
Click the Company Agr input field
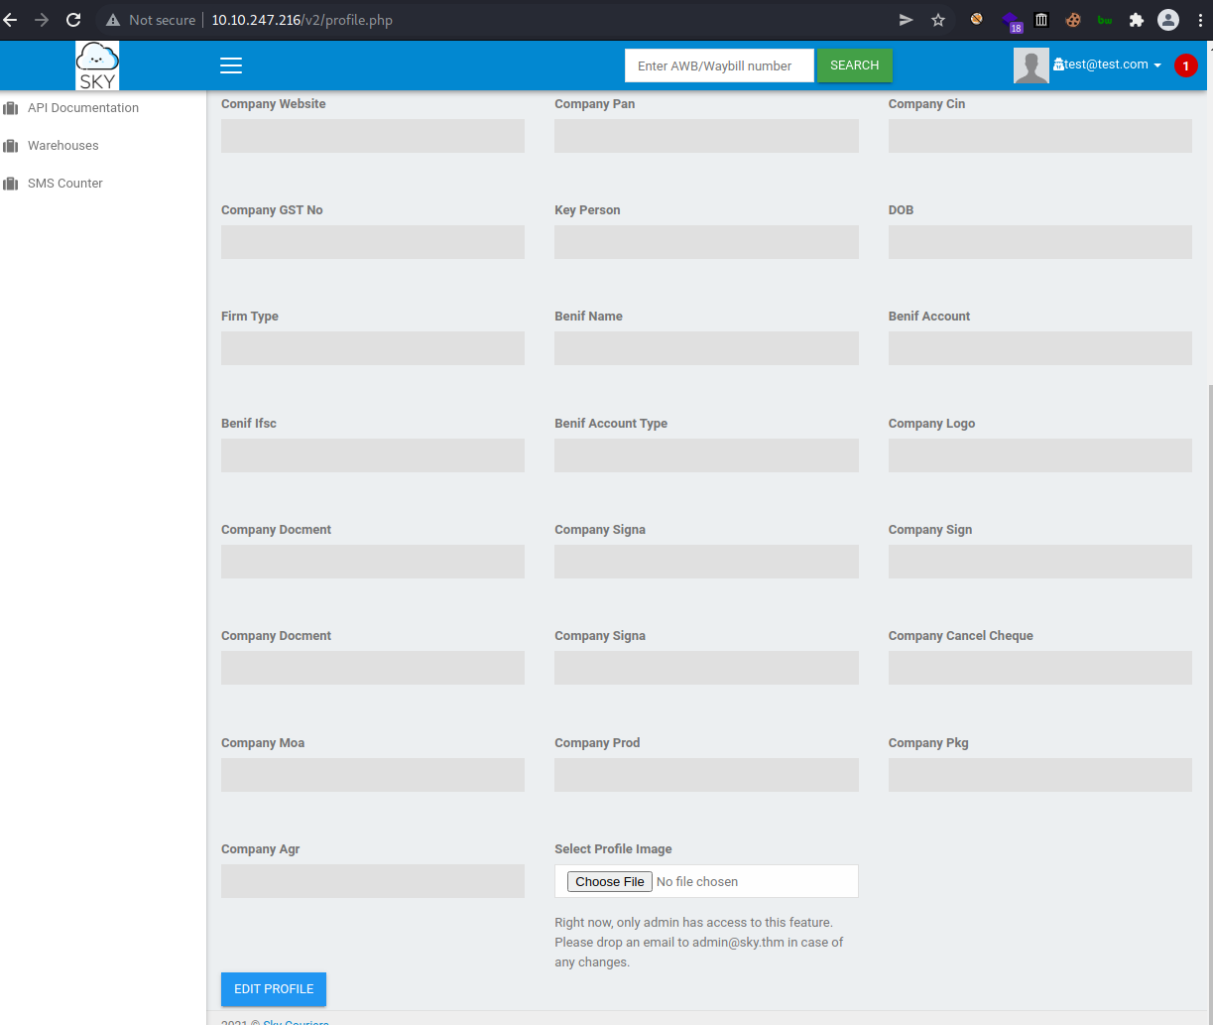[373, 881]
